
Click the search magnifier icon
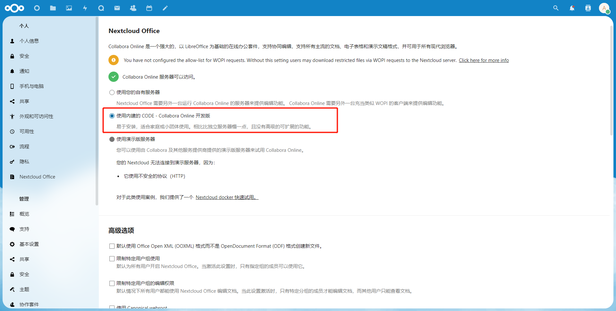click(x=556, y=8)
